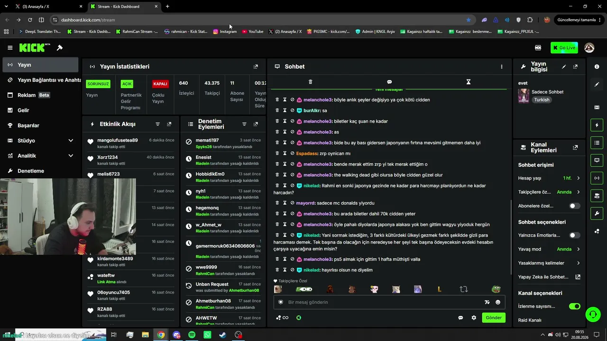607x341 pixels.
Task: Timeout Espadass with the hourglass icon
Action: tap(285, 153)
